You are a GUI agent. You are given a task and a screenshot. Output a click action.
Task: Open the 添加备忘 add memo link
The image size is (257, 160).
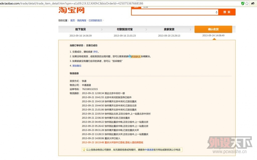click(77, 66)
